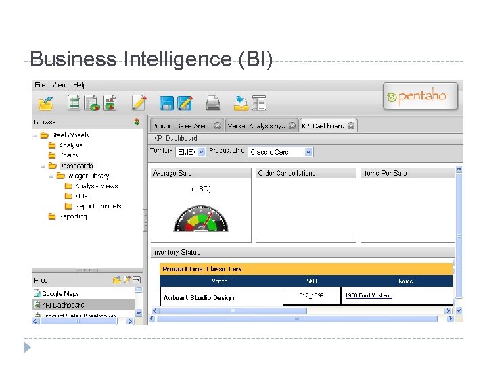Image resolution: width=487 pixels, height=365 pixels.
Task: Click the Files panel properties list icon
Action: pyautogui.click(x=137, y=280)
